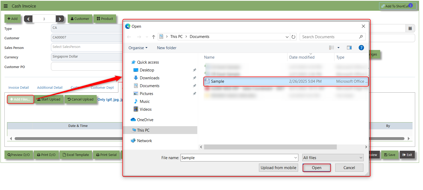Viewport: 423px width, 190px height.
Task: Switch to the Invoice Detail tab
Action: 19,88
